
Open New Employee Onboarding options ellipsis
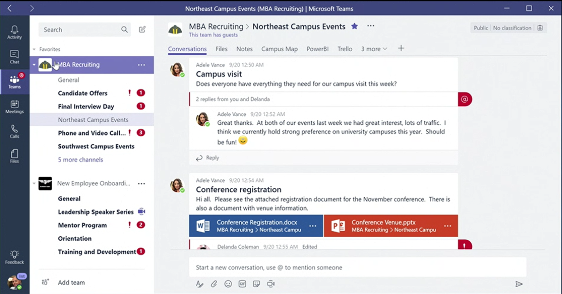[141, 184]
